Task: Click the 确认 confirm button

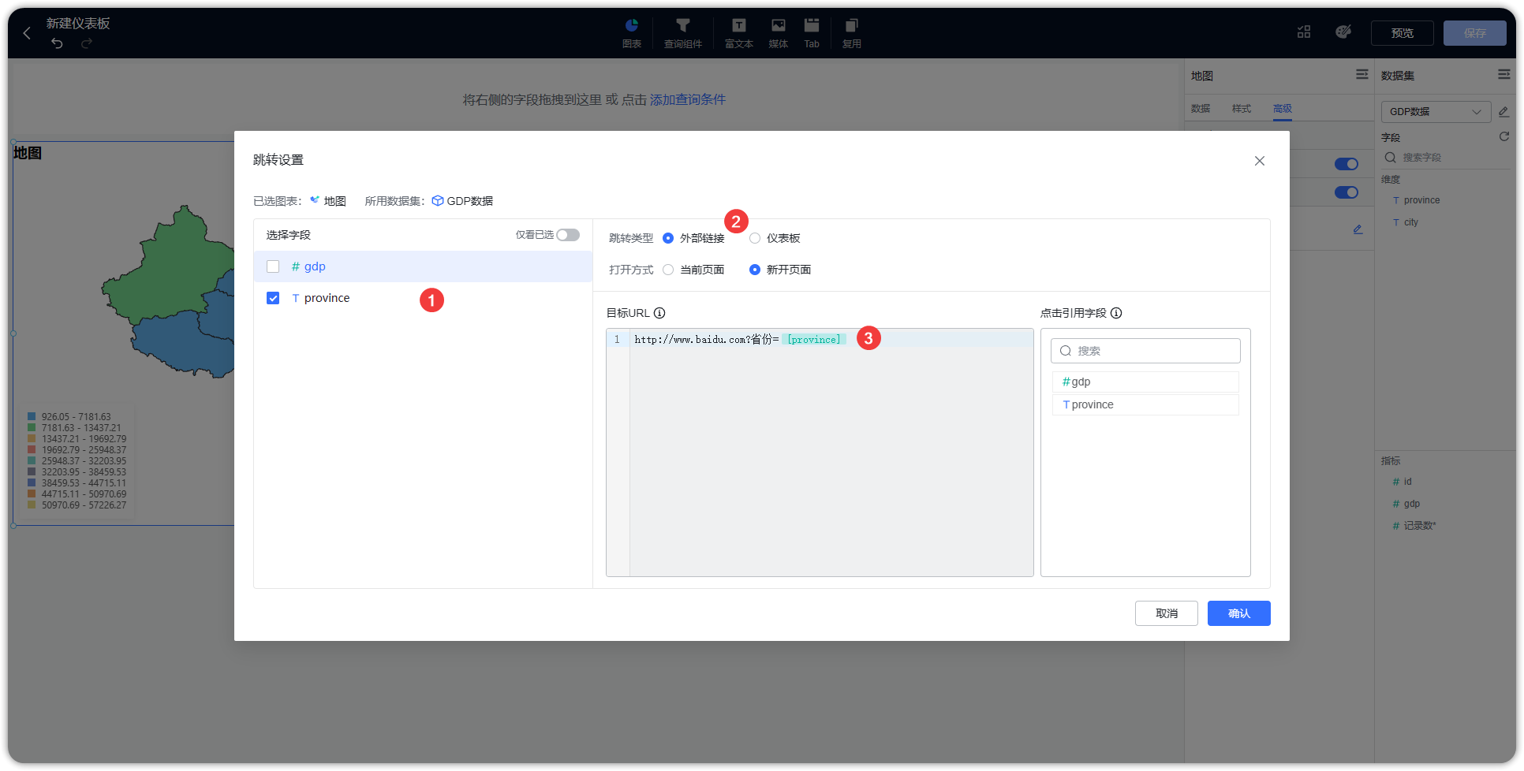Action: pos(1238,613)
